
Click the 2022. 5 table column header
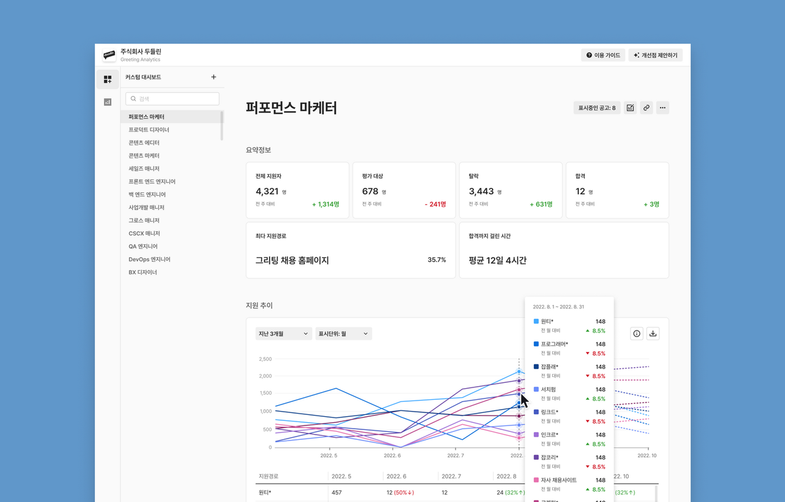click(x=341, y=476)
